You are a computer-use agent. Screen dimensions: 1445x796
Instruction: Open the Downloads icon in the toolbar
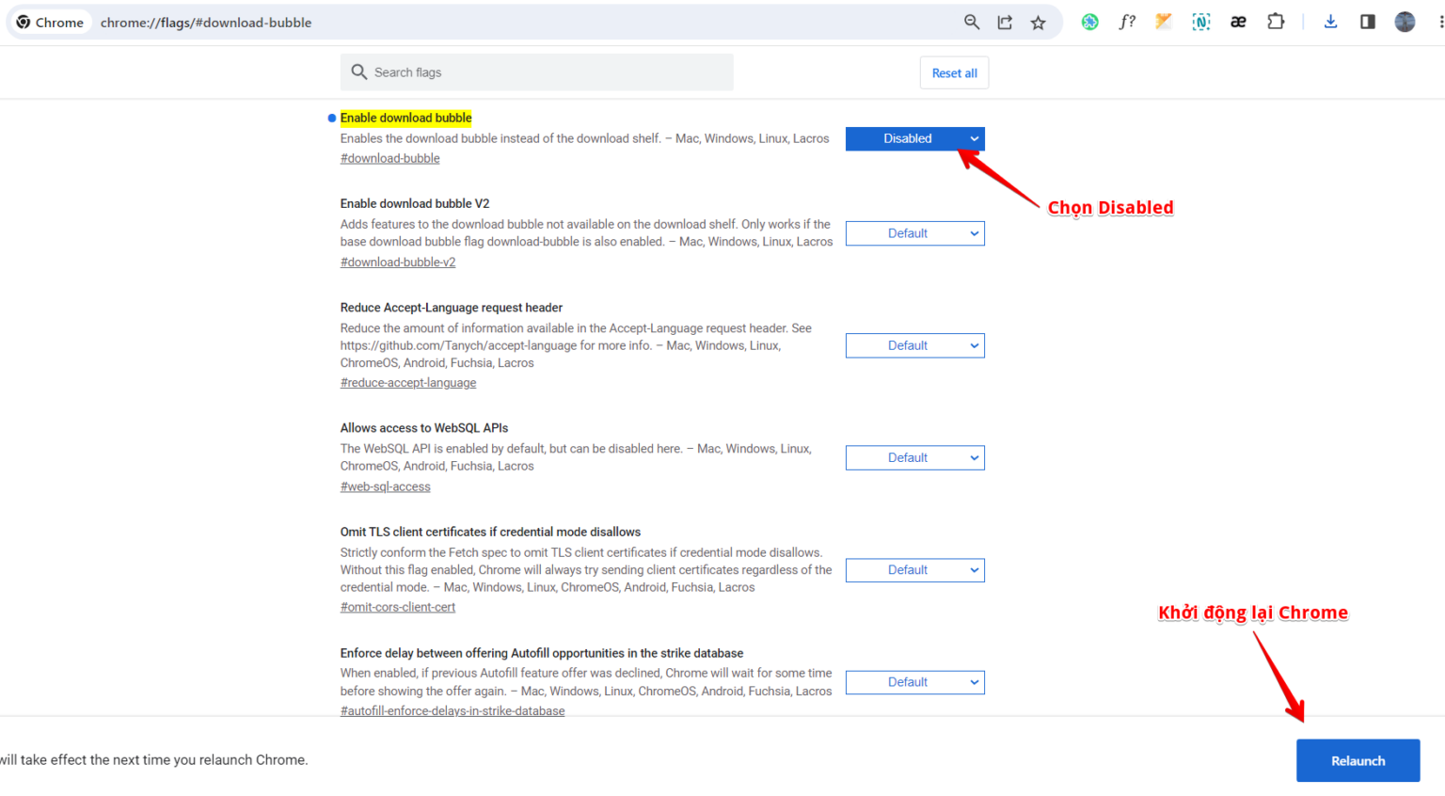[x=1330, y=21]
